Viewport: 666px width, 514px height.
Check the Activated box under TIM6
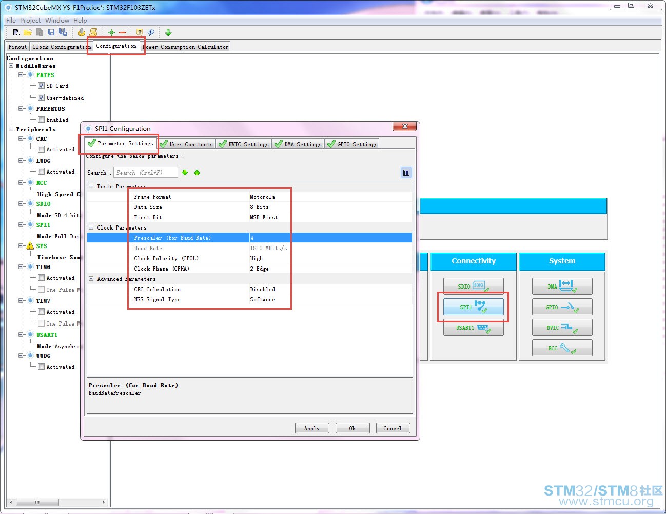42,278
